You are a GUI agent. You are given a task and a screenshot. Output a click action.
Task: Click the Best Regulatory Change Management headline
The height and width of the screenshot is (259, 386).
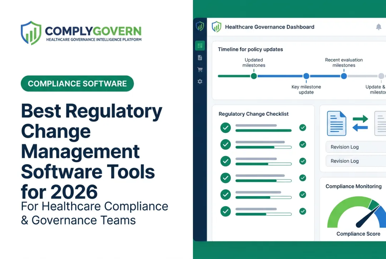click(x=91, y=151)
